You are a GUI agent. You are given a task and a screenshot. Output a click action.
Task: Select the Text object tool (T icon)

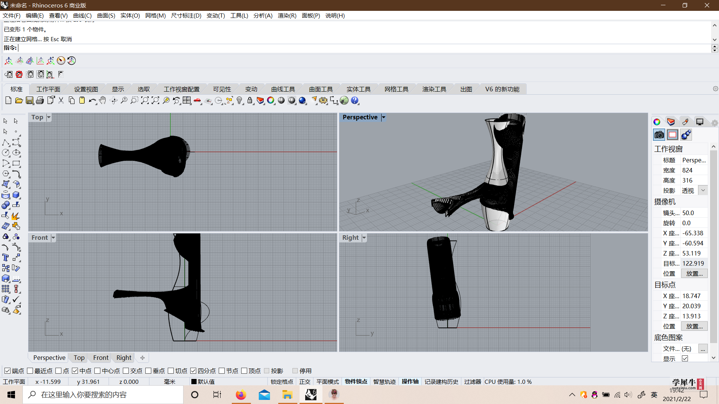6,257
